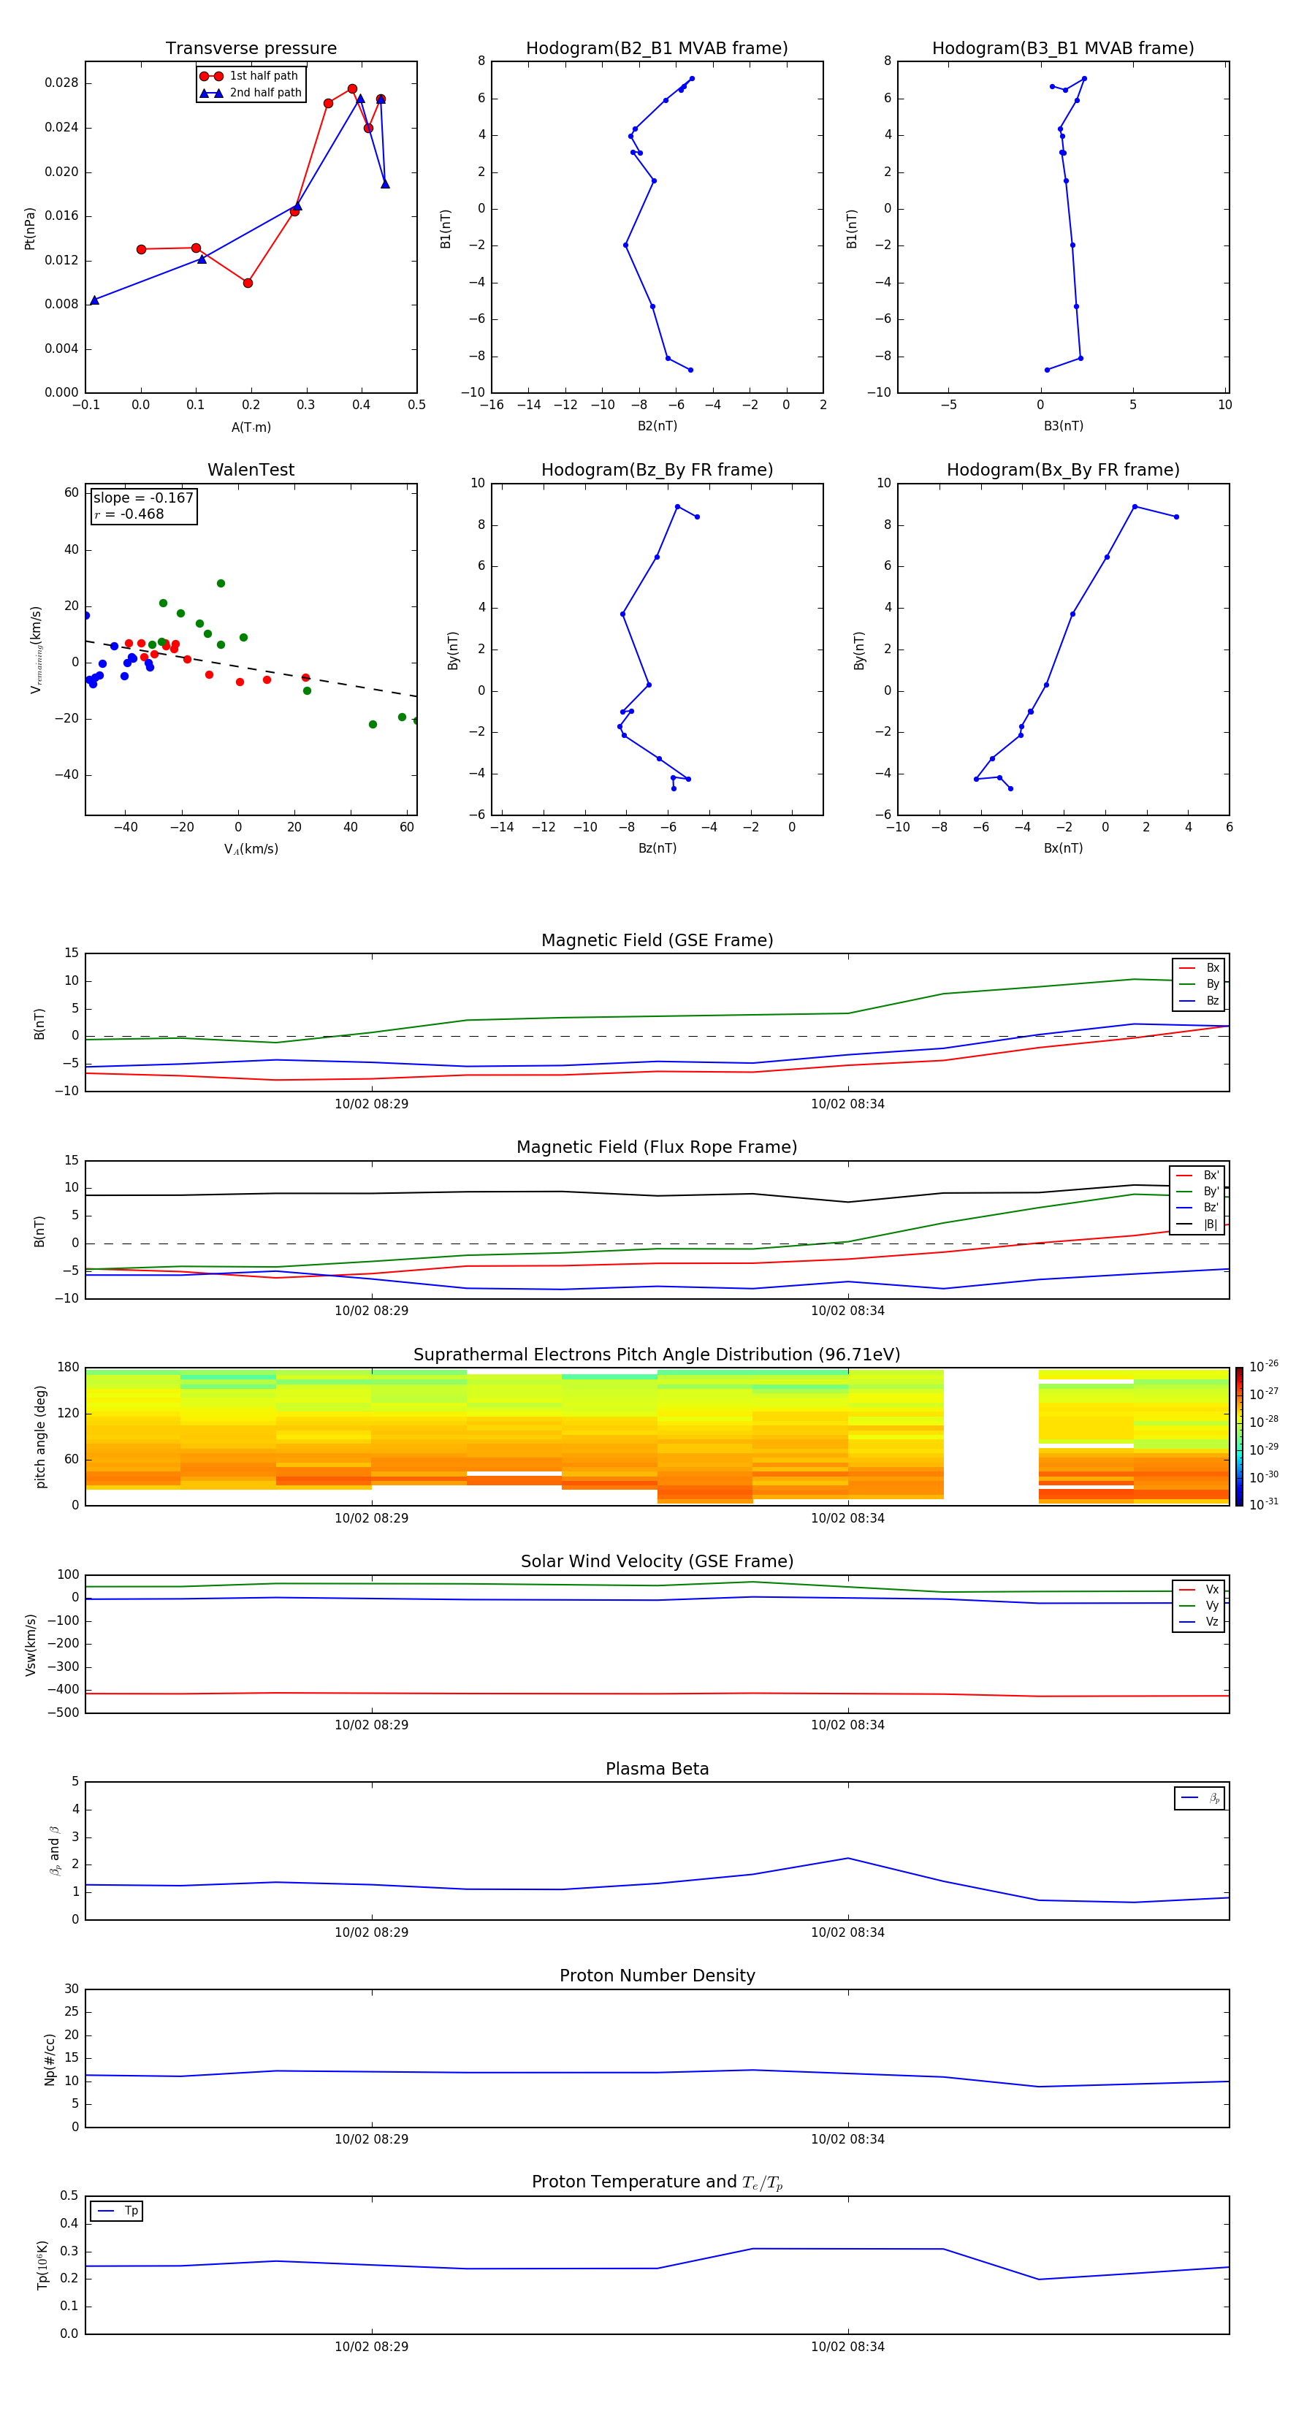The height and width of the screenshot is (2411, 1315).
Task: Click the Proton Temperature and Te/Tp title
Action: (657, 2182)
